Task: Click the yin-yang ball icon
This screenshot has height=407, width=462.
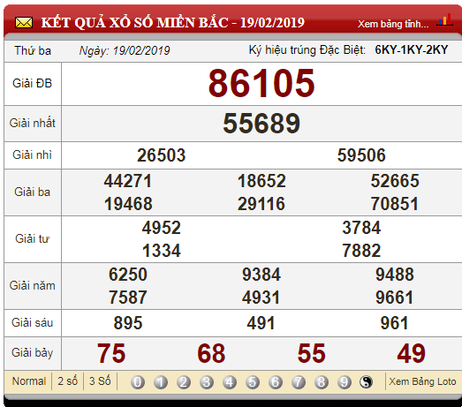Action: pyautogui.click(x=366, y=382)
